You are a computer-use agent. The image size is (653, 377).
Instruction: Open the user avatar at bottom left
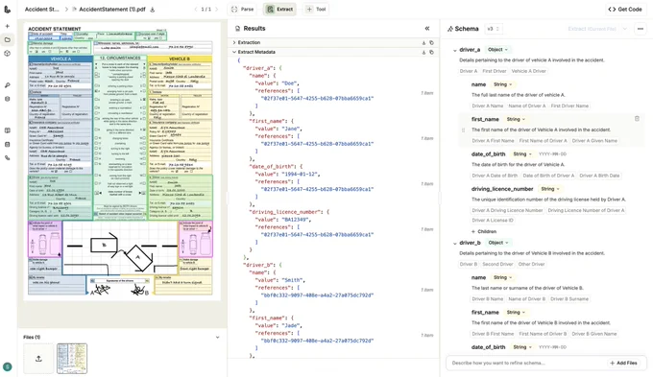pyautogui.click(x=7, y=366)
